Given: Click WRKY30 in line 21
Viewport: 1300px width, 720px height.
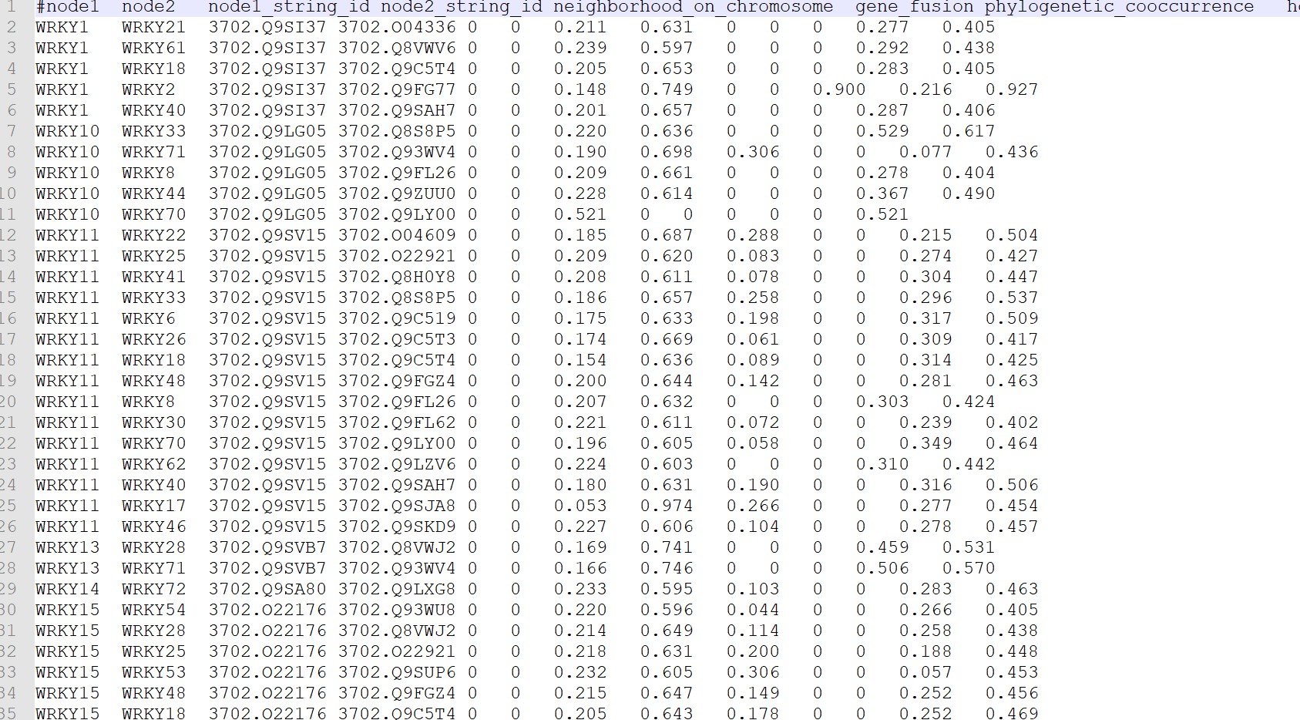Looking at the screenshot, I should [153, 422].
